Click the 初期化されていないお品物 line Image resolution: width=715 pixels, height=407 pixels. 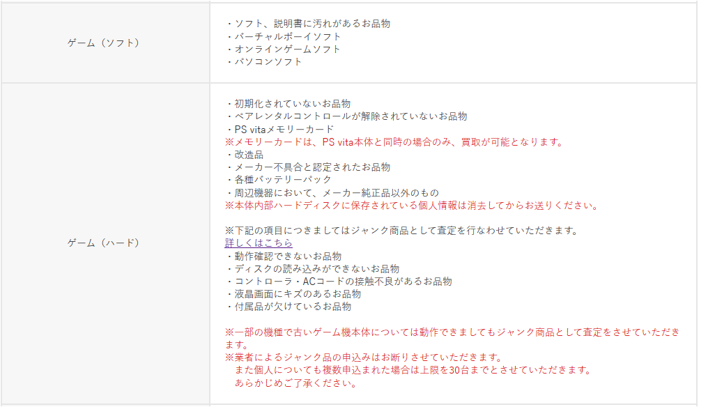tap(289, 103)
